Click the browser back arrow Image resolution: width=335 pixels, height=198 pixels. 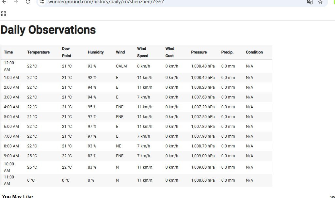point(4,2)
